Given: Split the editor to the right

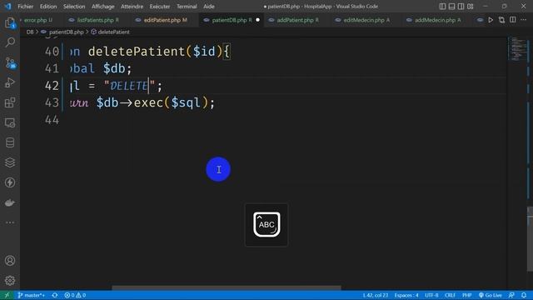Looking at the screenshot, I should click(513, 20).
